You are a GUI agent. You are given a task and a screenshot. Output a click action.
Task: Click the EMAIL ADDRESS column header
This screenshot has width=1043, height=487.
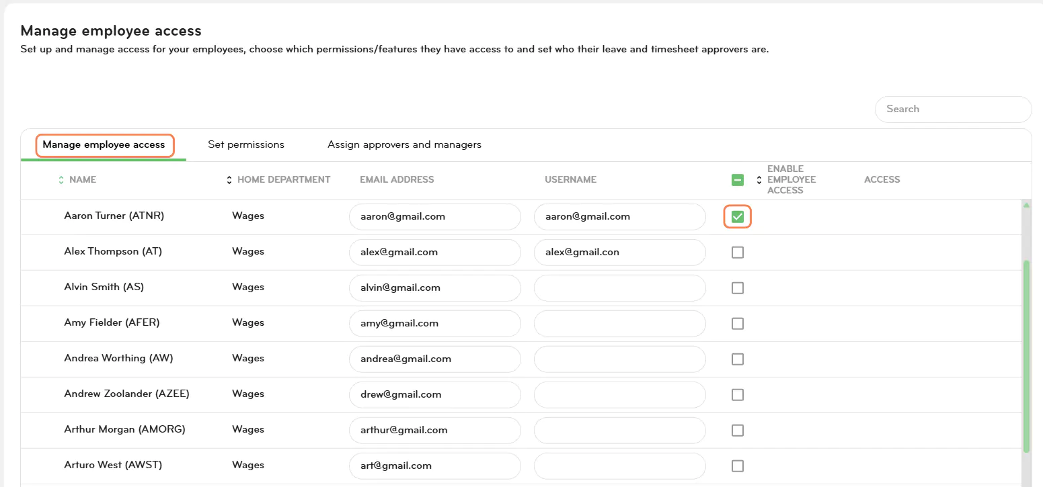pyautogui.click(x=397, y=180)
